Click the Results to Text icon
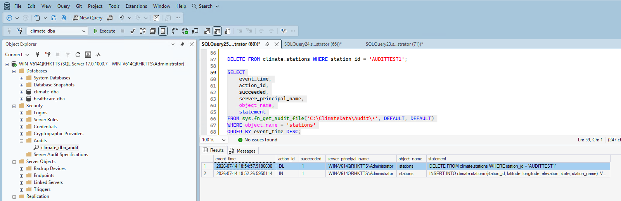Image resolution: width=621 pixels, height=201 pixels. click(x=207, y=31)
